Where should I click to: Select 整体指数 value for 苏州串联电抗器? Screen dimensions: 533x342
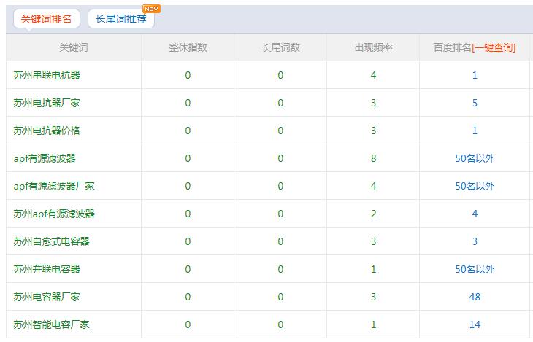[188, 75]
